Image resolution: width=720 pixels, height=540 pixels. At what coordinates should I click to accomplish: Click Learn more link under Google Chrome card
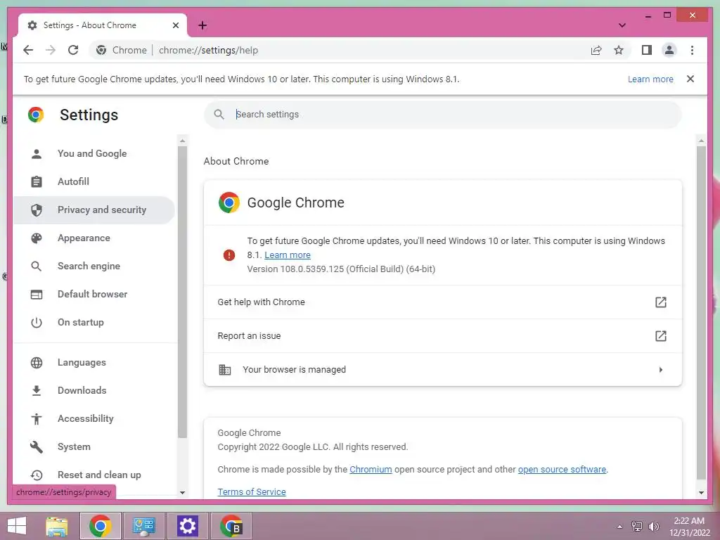click(x=288, y=255)
